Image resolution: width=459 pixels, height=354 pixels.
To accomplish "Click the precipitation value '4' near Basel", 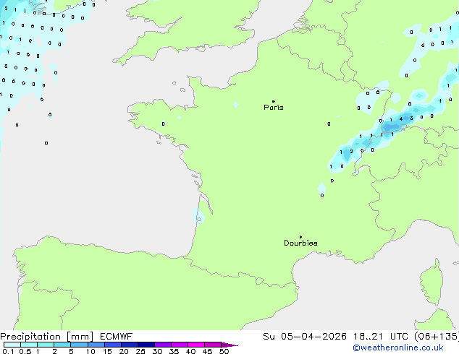I will (401, 118).
